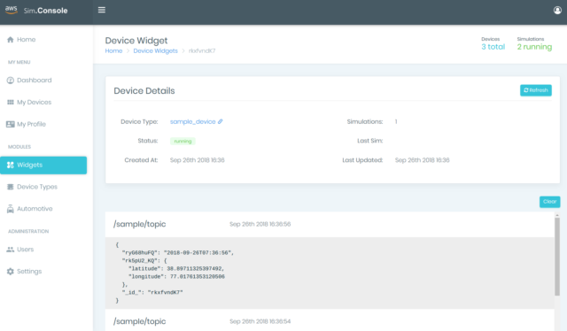
Task: Click the Device Details heading
Action: coord(144,90)
